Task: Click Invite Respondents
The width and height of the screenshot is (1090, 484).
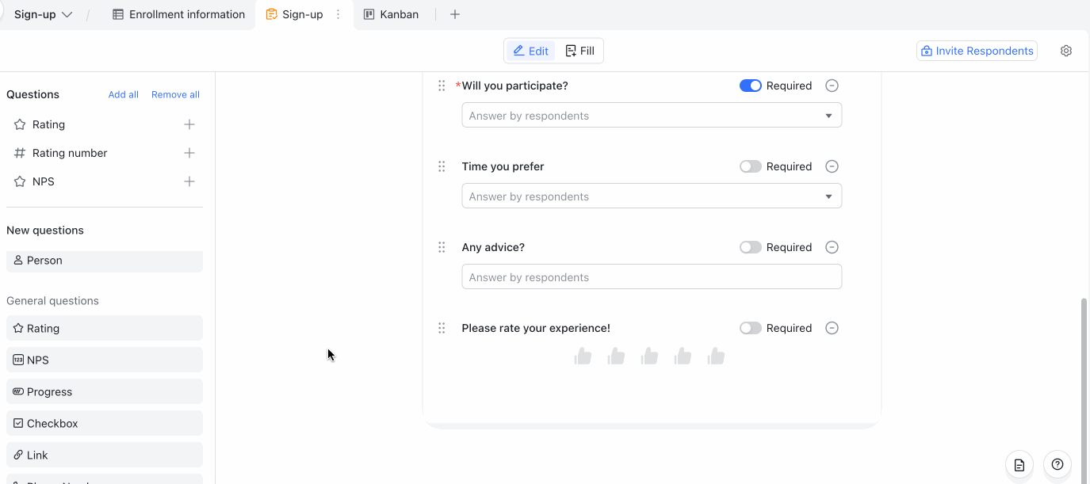Action: point(976,50)
